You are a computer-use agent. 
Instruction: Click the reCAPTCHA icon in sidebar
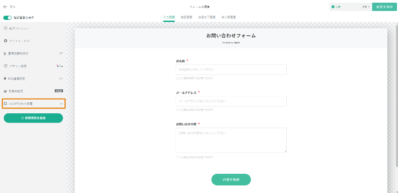click(6, 103)
